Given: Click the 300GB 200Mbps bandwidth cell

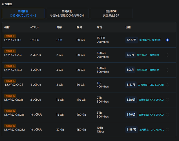Looking at the screenshot, I should (103, 55).
